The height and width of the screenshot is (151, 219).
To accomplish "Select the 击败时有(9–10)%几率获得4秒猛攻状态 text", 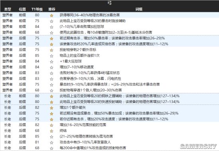I will (x=90, y=73).
